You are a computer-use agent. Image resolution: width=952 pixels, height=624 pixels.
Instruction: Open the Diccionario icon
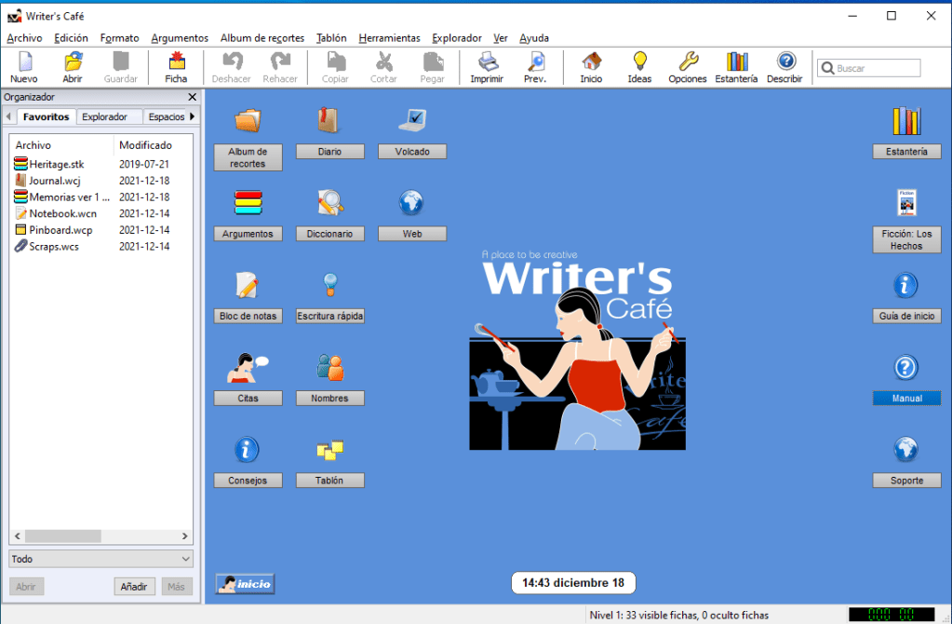329,202
